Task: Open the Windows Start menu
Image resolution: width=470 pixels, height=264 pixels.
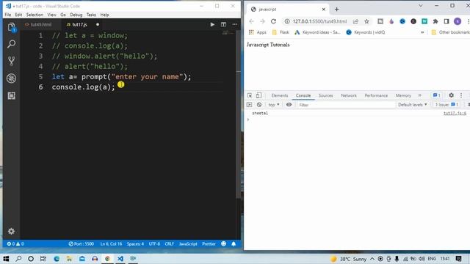Action: point(6,259)
